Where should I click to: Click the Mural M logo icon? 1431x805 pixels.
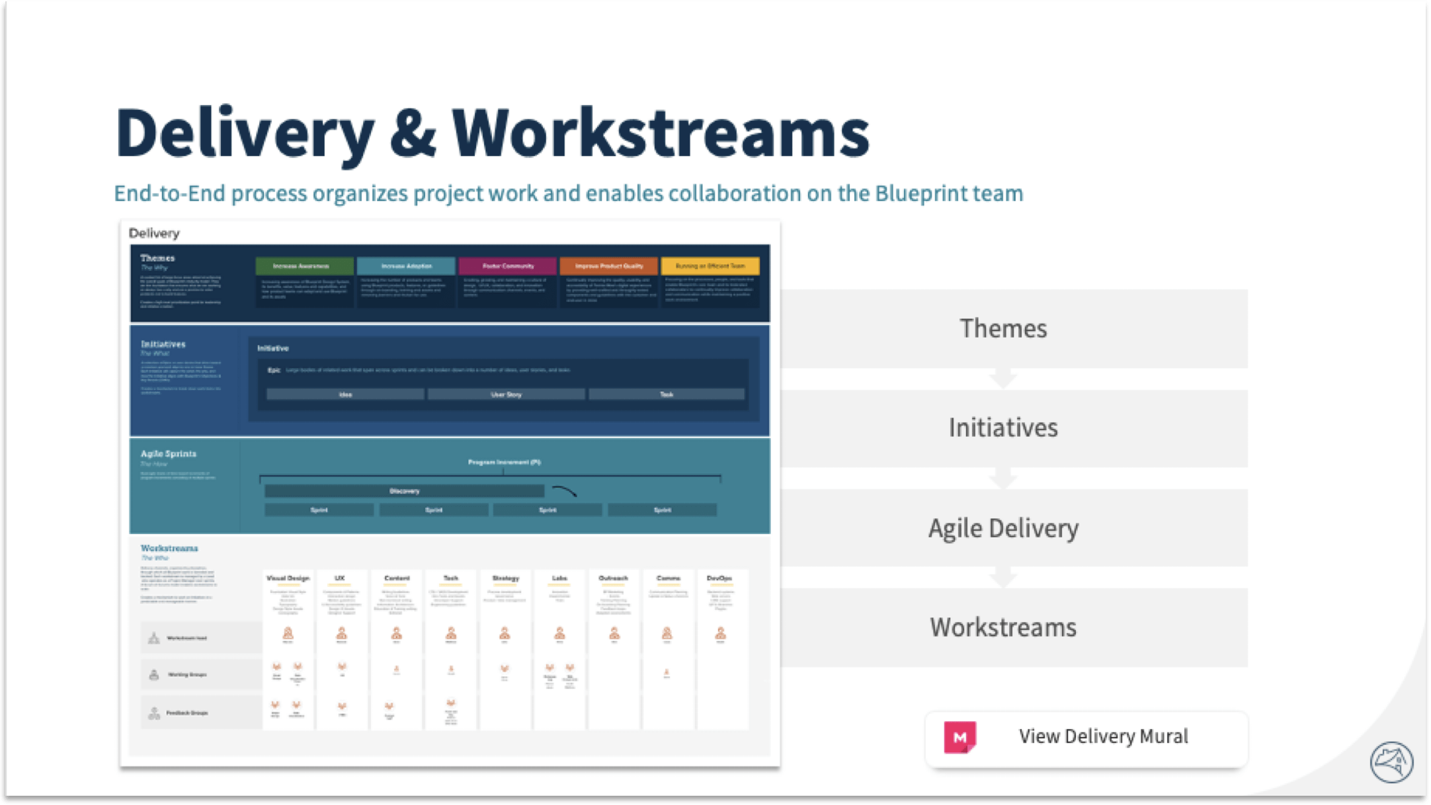pyautogui.click(x=960, y=737)
